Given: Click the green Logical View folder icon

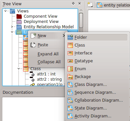Looking at the screenshot, I should tap(19, 32).
